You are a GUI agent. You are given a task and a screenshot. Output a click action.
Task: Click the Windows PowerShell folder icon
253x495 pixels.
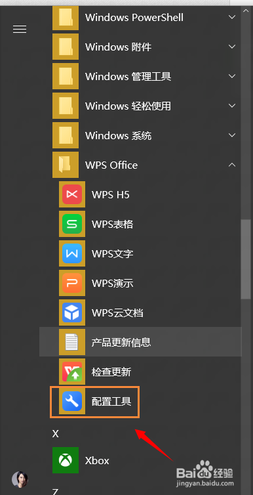(66, 18)
